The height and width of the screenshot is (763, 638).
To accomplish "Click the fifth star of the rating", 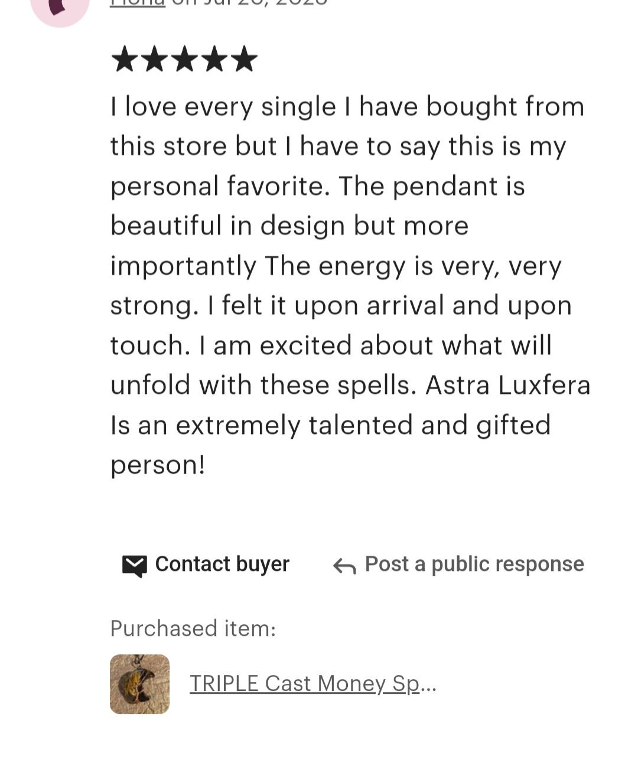I will 244,59.
